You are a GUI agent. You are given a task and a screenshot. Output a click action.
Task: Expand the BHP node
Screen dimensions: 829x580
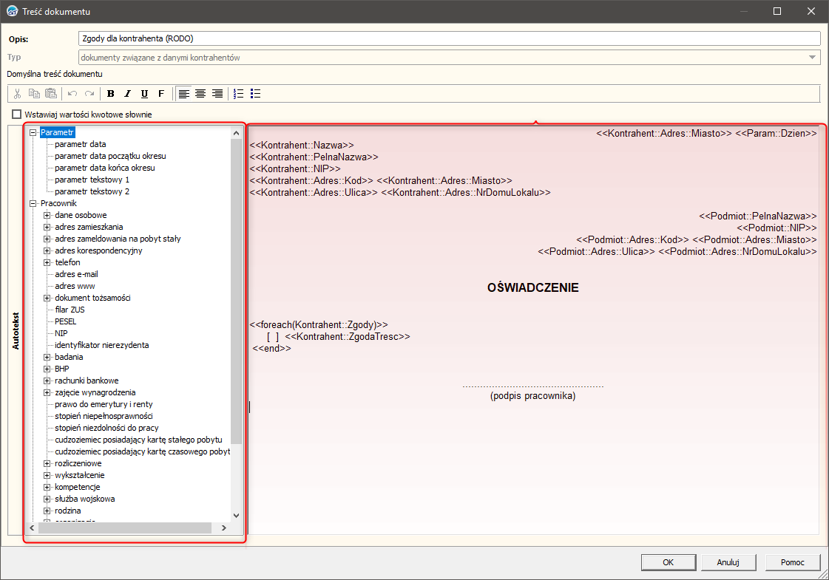click(47, 369)
